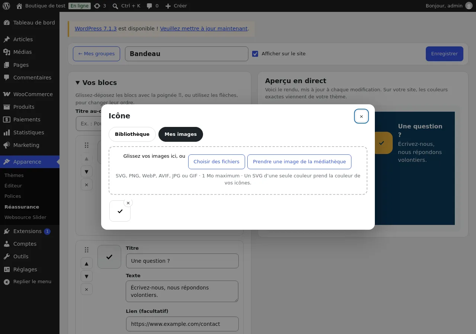This screenshot has height=334, width=476.
Task: Select the Mes images tab
Action: 181,134
